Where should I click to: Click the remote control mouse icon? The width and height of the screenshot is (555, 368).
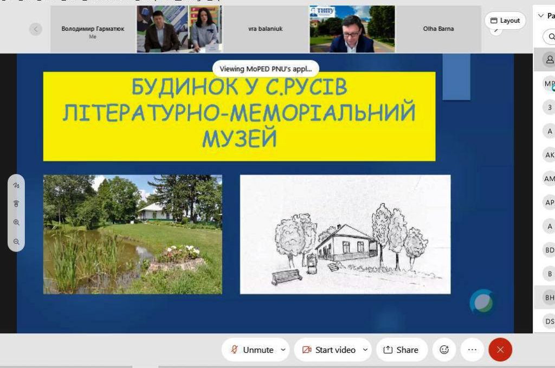click(x=16, y=204)
